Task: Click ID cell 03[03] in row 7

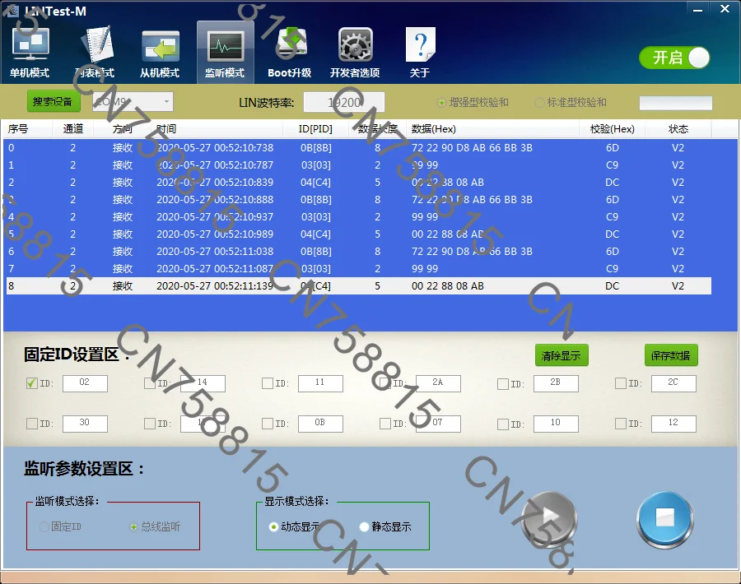Action: (315, 269)
